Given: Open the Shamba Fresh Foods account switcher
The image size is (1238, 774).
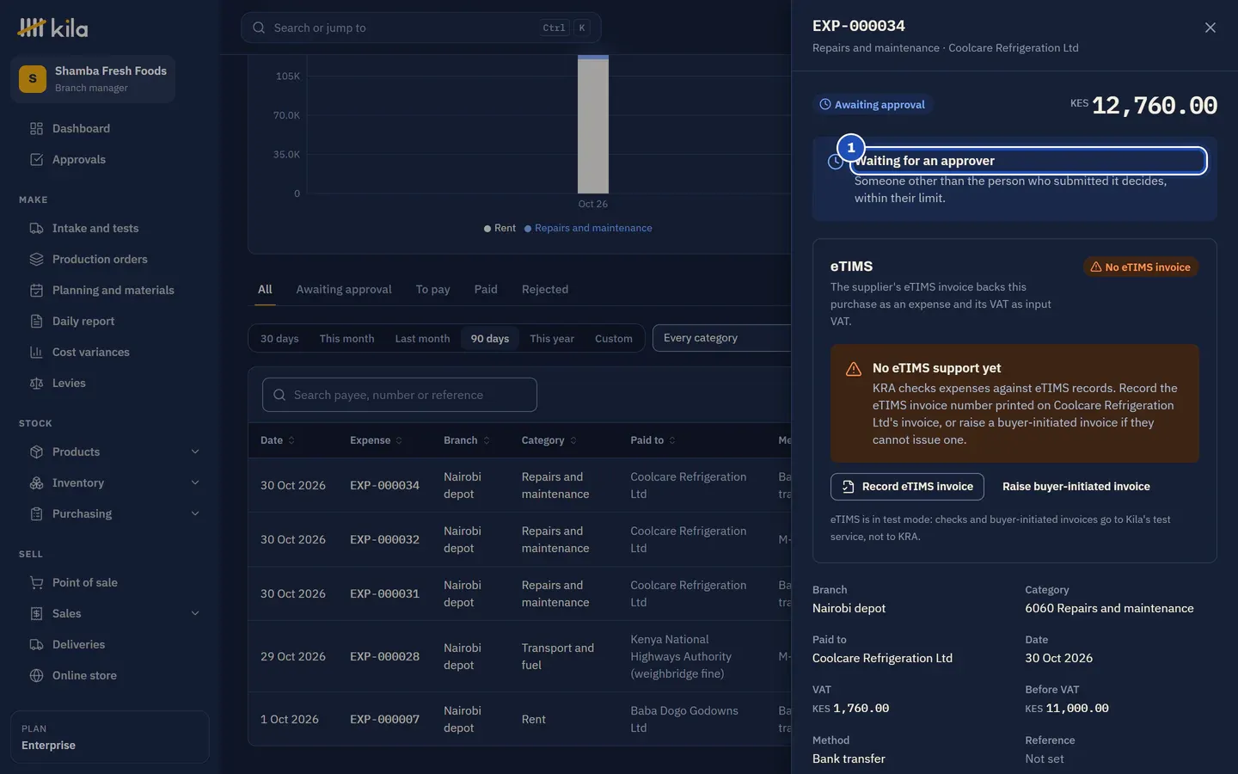Looking at the screenshot, I should (93, 79).
